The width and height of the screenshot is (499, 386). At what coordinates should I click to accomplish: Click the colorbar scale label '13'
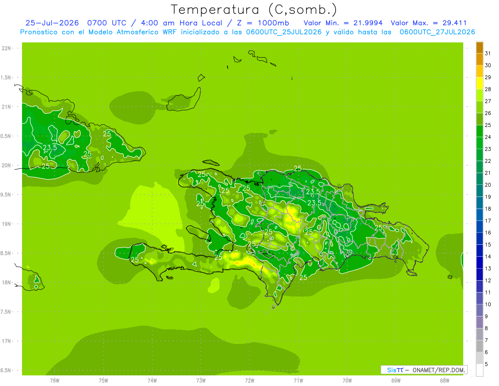point(488,269)
